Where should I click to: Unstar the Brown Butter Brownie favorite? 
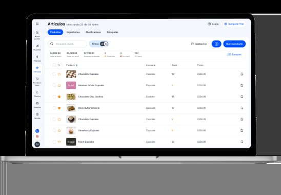(59, 108)
